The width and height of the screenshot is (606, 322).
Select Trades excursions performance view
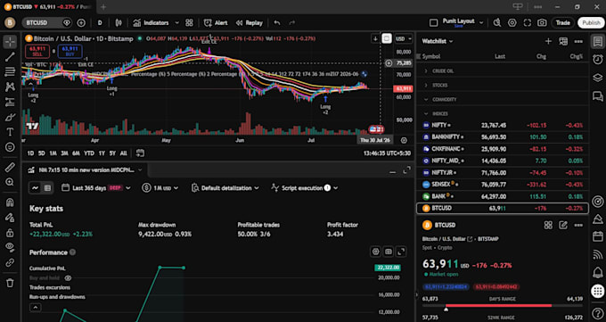50,287
